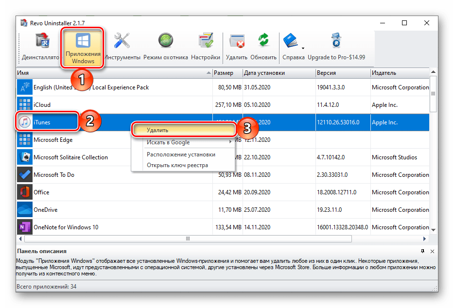454x308 pixels.
Task: Choose Открыть ключ реестра menu entry
Action: pyautogui.click(x=184, y=165)
